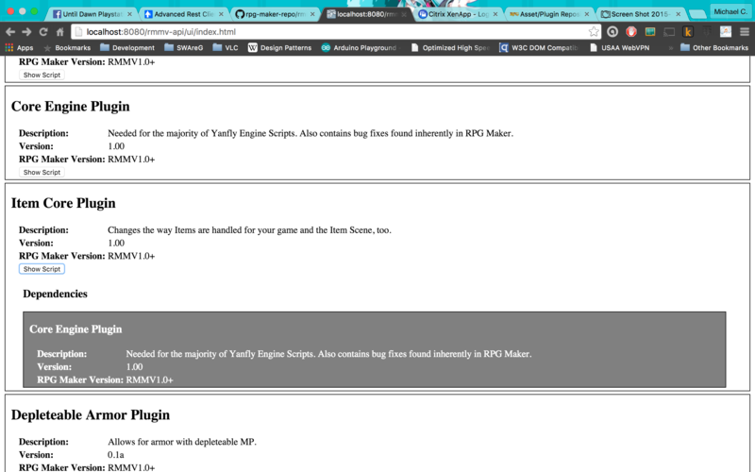Reload the page with the refresh icon
The width and height of the screenshot is (755, 472).
click(x=43, y=31)
